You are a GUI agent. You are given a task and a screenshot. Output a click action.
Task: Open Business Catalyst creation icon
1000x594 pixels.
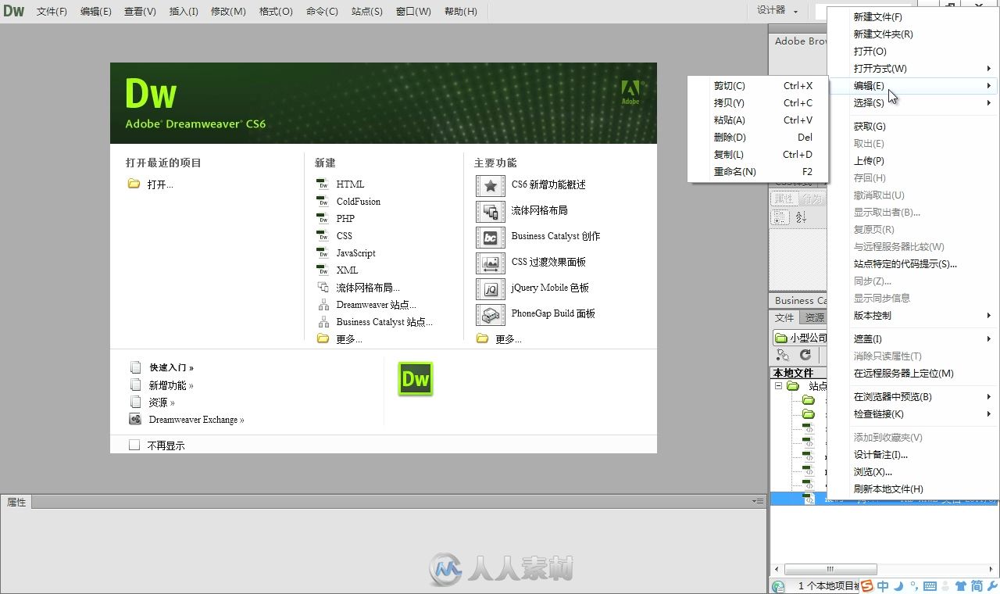[491, 238]
